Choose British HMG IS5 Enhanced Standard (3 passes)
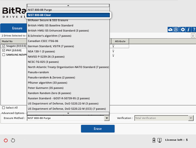 [68, 31]
